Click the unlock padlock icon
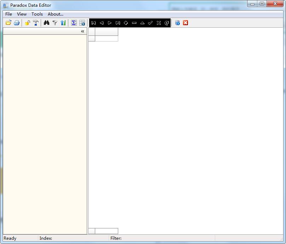 tap(27, 23)
